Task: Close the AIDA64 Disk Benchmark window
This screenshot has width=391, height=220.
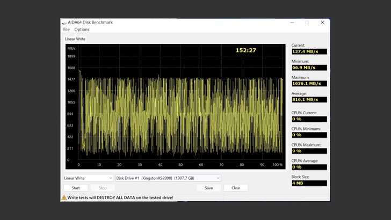Action: [322, 23]
